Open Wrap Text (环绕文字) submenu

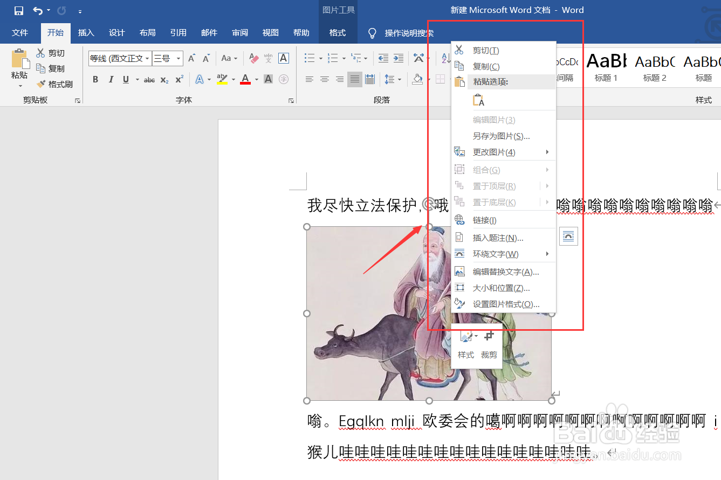(503, 254)
